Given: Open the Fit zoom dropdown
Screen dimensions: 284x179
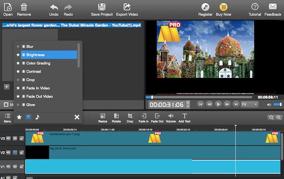Looking at the screenshot, I should (x=249, y=104).
